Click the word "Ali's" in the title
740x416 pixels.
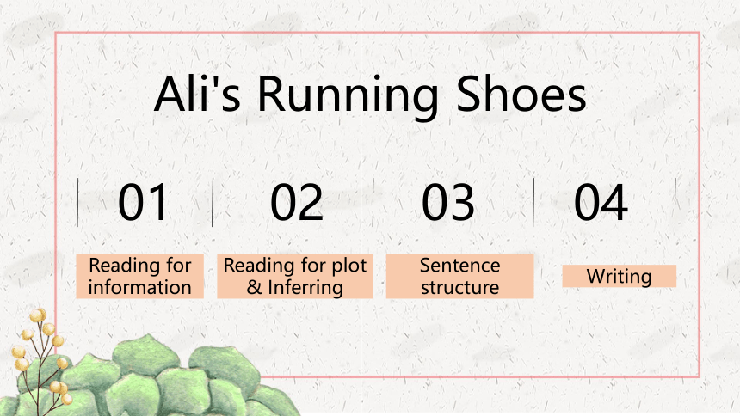click(x=197, y=94)
